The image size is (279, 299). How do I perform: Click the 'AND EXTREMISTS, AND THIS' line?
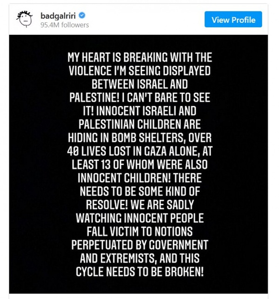point(139,258)
